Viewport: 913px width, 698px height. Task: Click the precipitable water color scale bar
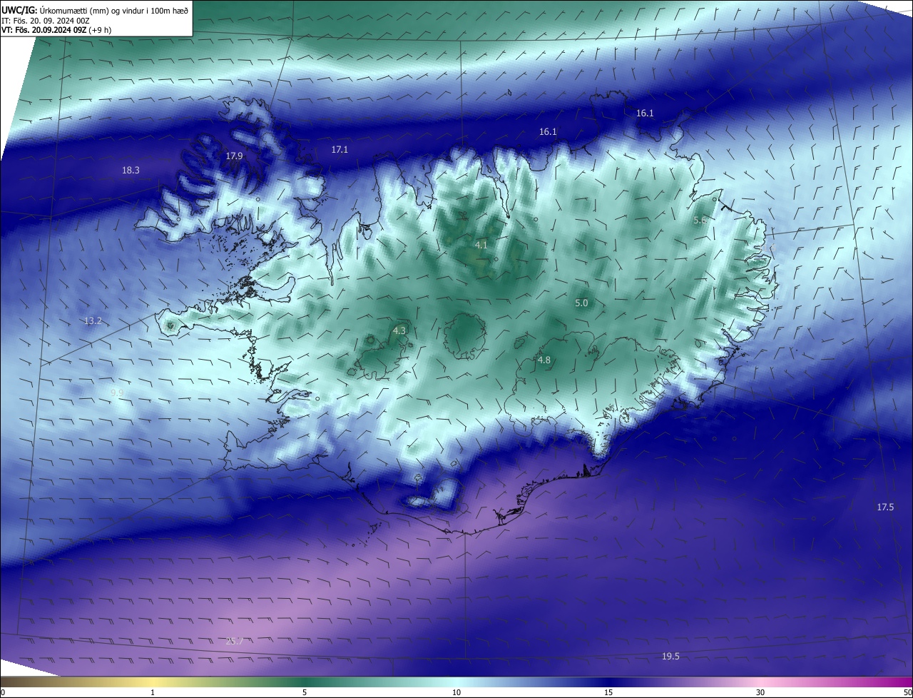pos(456,682)
